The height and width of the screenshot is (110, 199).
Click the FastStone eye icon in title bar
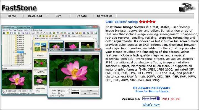pos(2,27)
